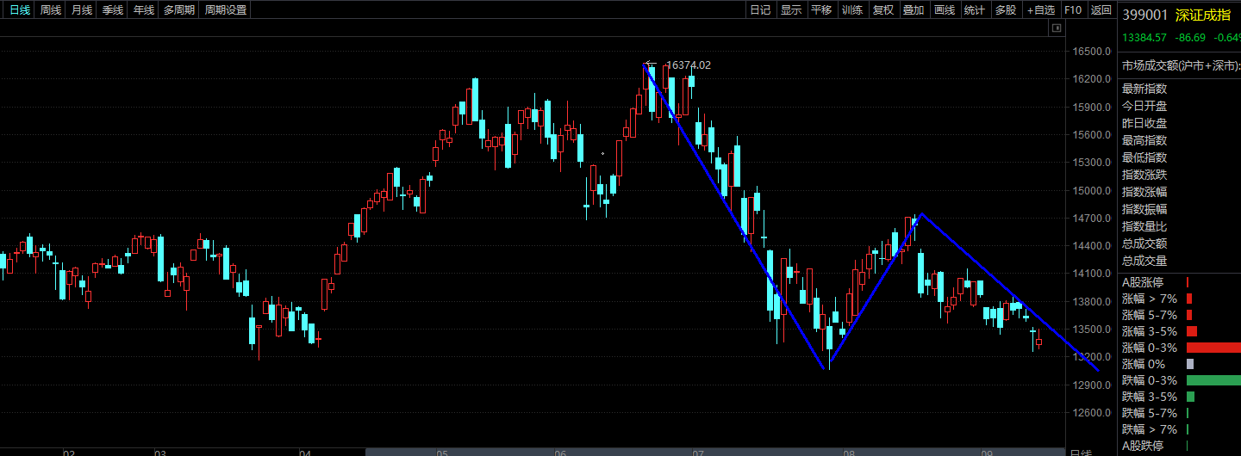Click the 跌幅 > 7% row
This screenshot has width=1241, height=456.
1181,429
